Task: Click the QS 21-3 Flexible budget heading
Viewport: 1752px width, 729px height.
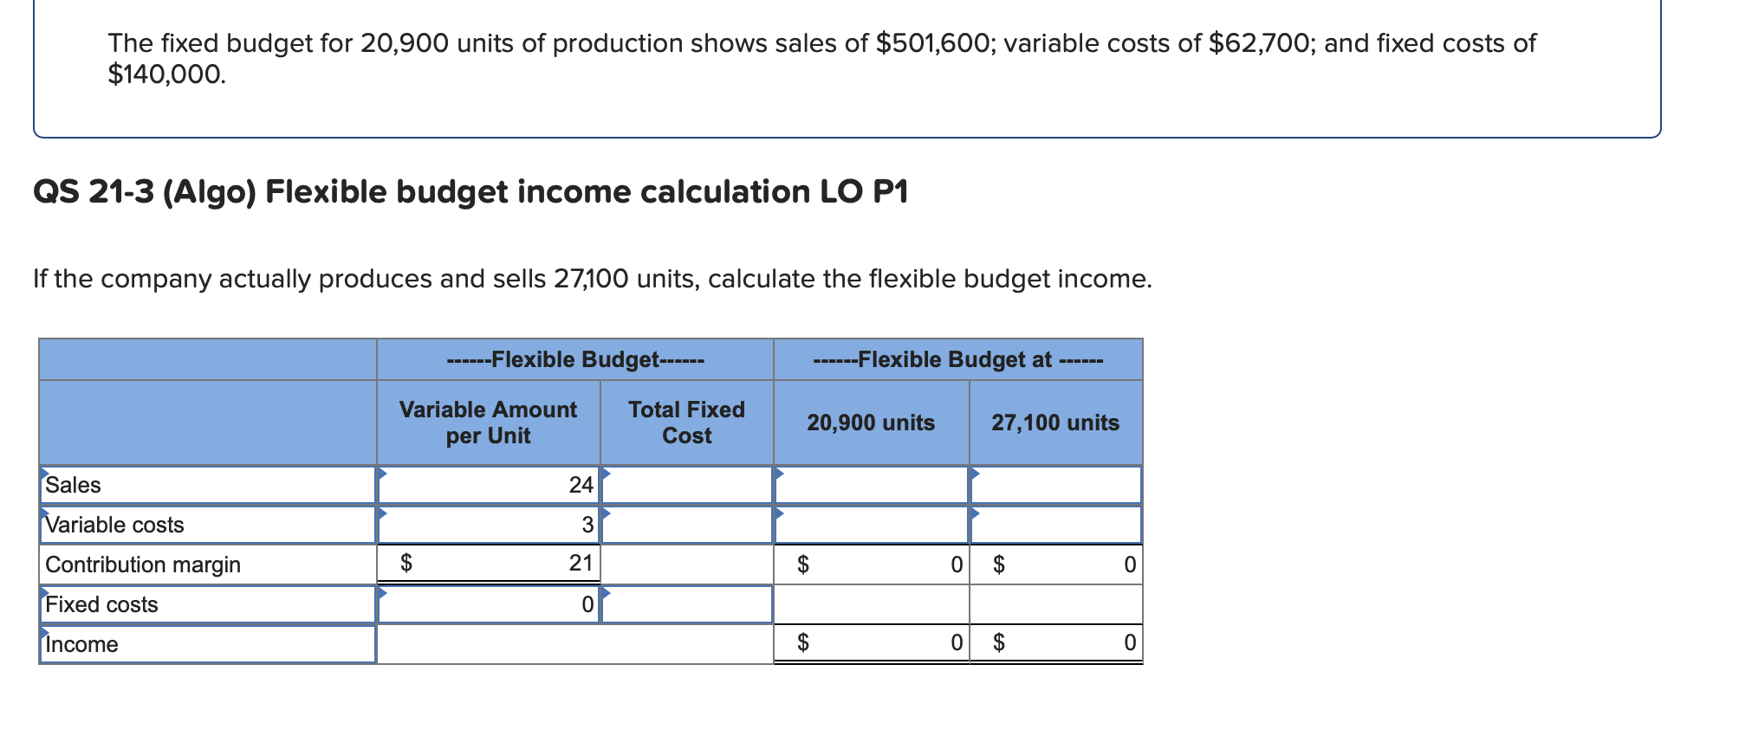Action: [x=470, y=191]
